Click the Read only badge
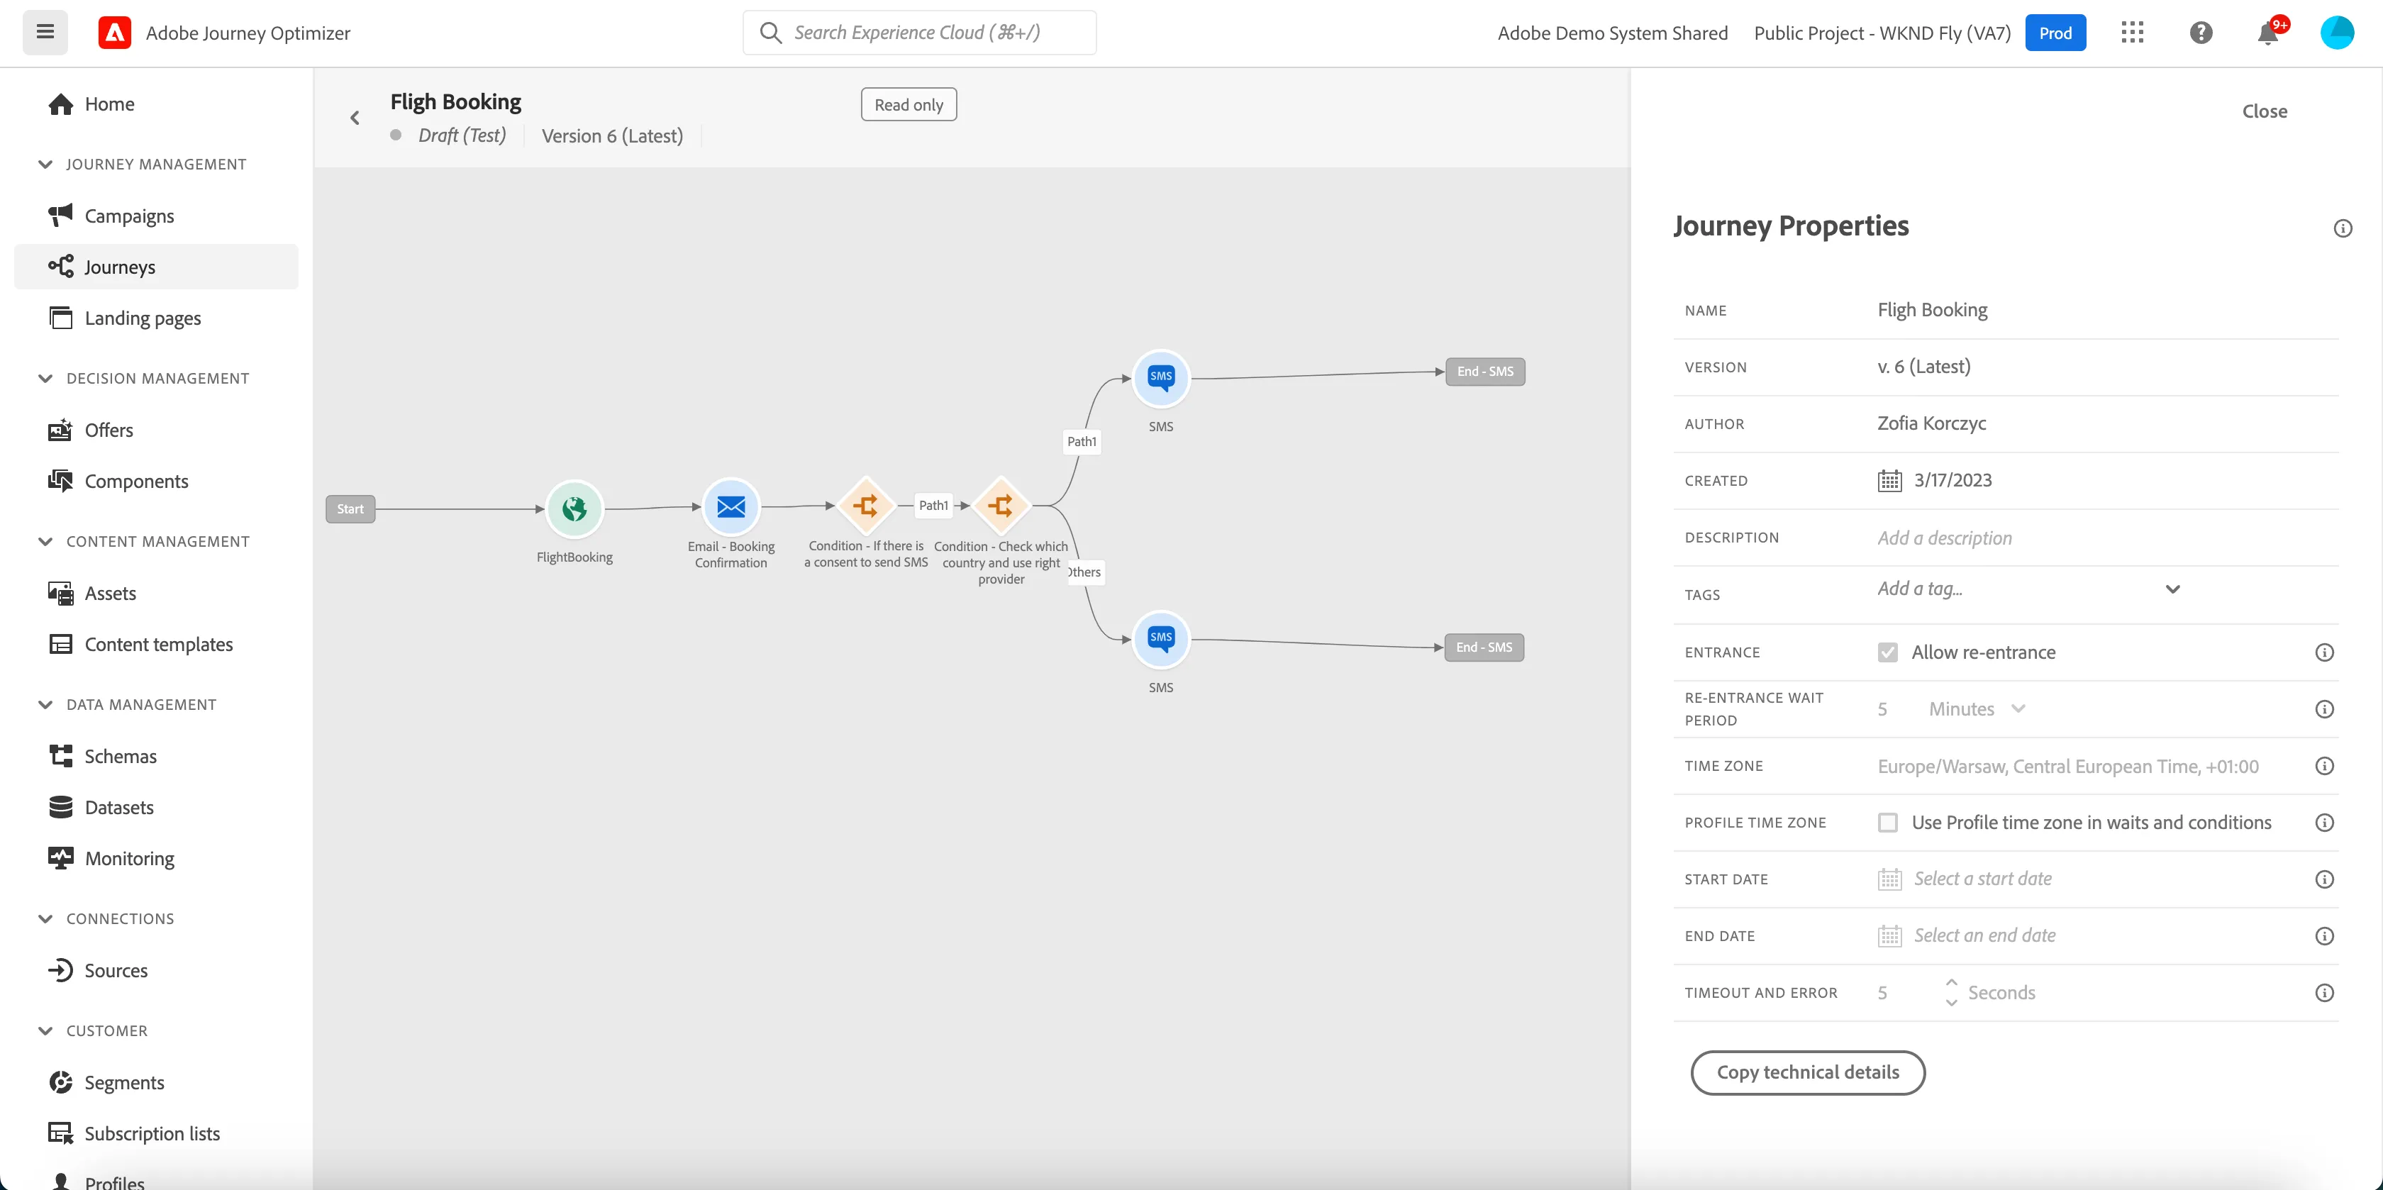Image resolution: width=2383 pixels, height=1190 pixels. (x=909, y=104)
